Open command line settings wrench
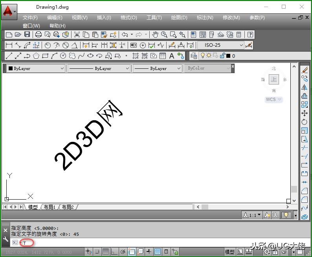Image resolution: width=312 pixels, height=257 pixels. point(6,239)
